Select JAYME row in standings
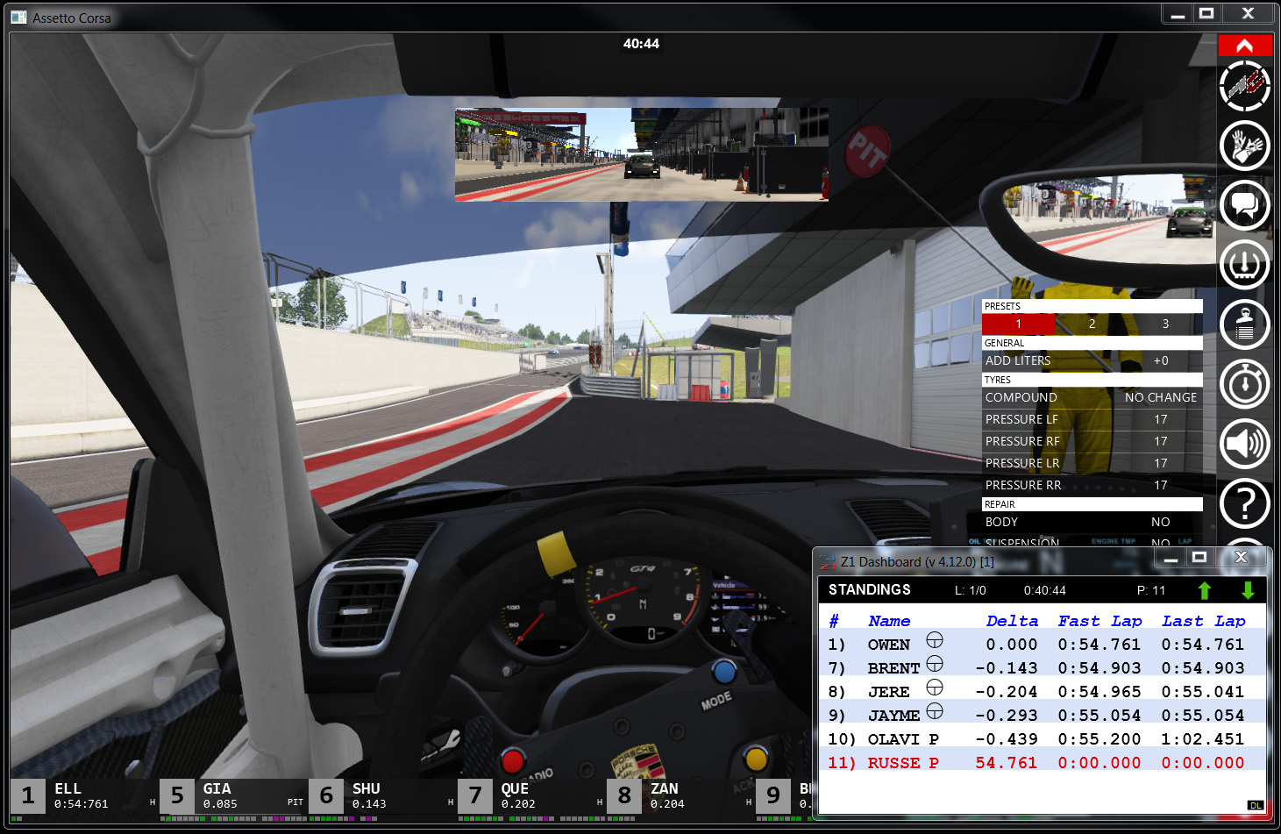The width and height of the screenshot is (1281, 834). pos(1041,716)
